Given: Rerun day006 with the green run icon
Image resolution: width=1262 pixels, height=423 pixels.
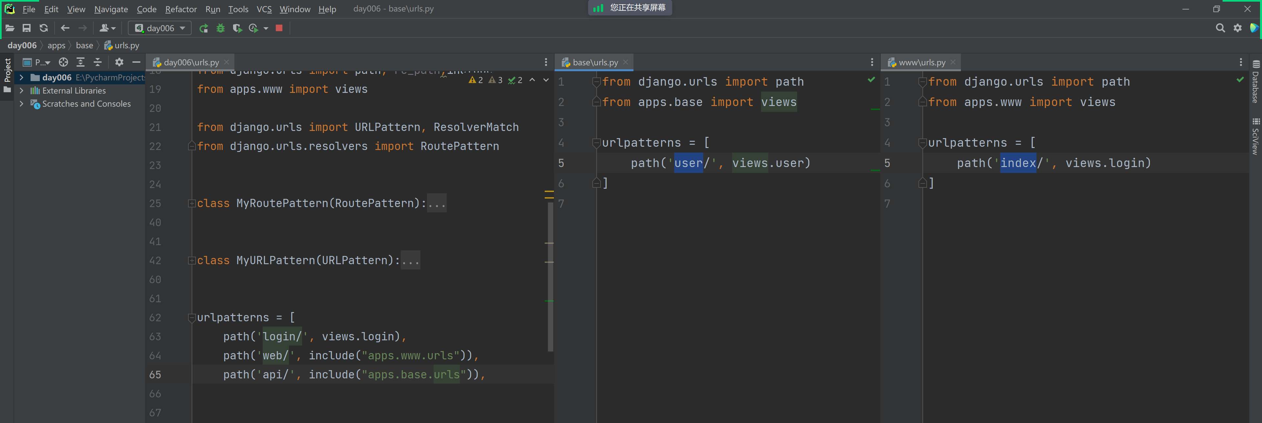Looking at the screenshot, I should click(x=204, y=28).
